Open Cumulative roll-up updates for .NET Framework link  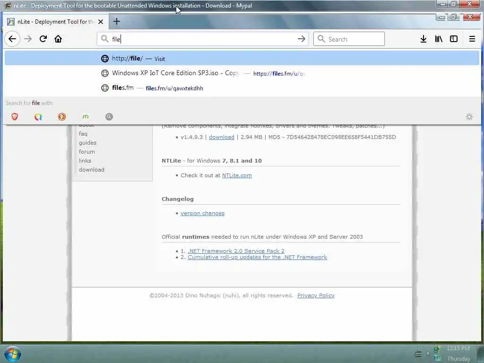(257, 257)
